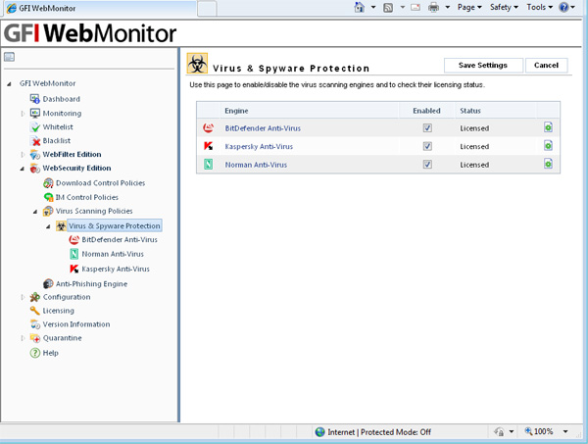
Task: Expand the Configuration tree node
Action: 24,297
